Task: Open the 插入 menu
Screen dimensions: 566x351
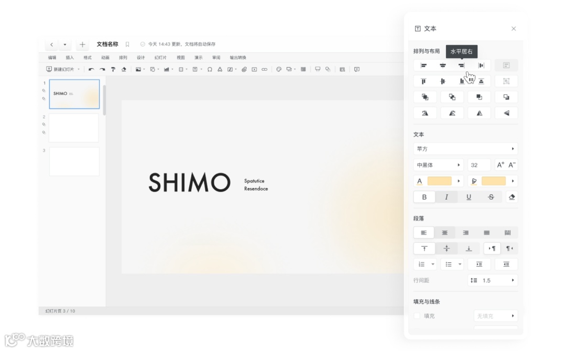Action: pos(70,58)
